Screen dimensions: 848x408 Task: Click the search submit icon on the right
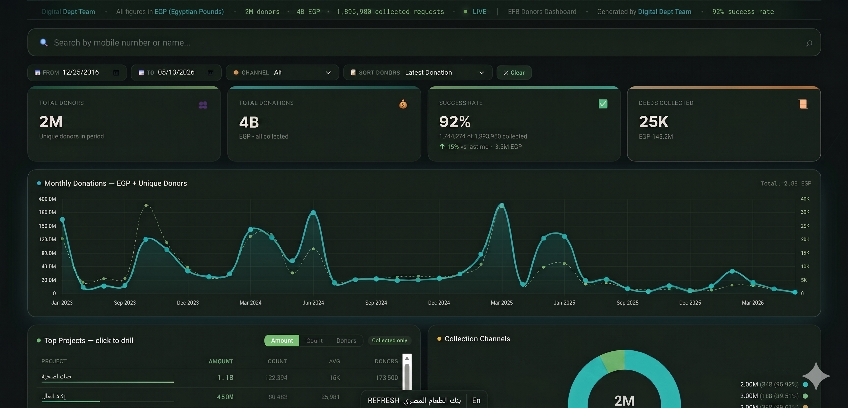click(809, 43)
